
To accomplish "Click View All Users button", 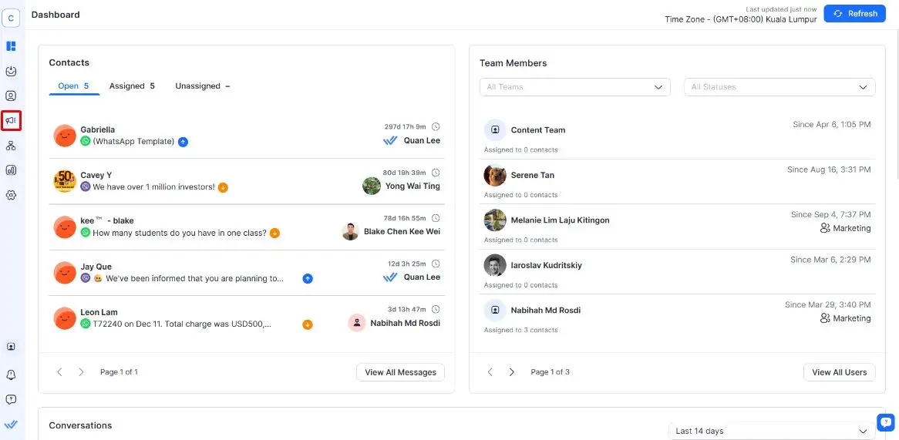I will pyautogui.click(x=839, y=372).
